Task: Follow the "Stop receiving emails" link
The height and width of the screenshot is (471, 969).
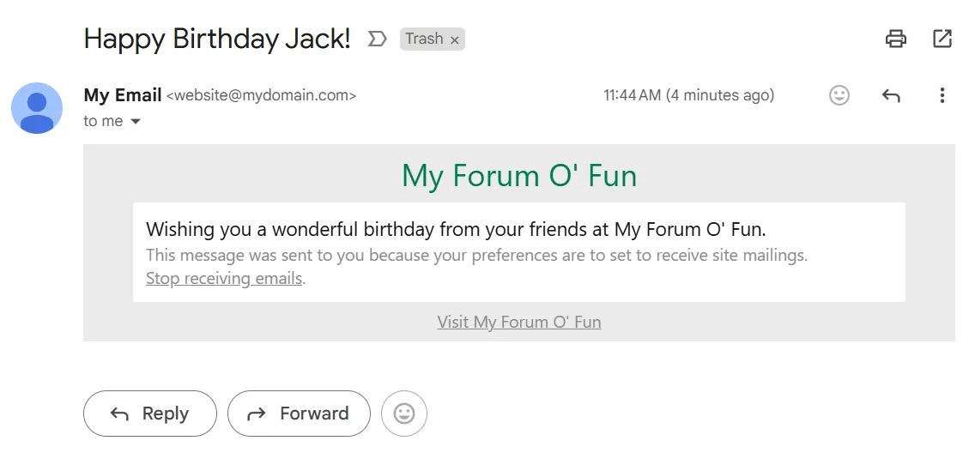Action: pos(224,278)
